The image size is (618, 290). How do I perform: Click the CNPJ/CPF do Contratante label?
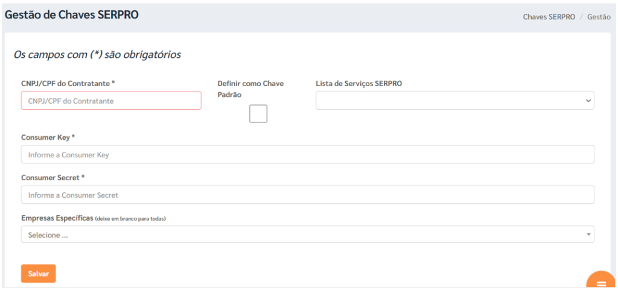click(68, 83)
